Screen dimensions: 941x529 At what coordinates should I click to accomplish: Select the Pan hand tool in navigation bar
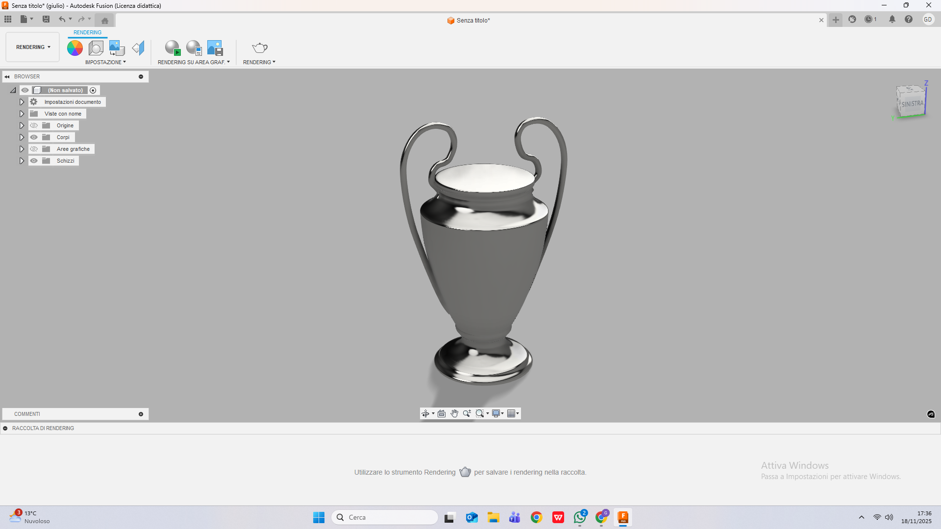click(x=455, y=413)
